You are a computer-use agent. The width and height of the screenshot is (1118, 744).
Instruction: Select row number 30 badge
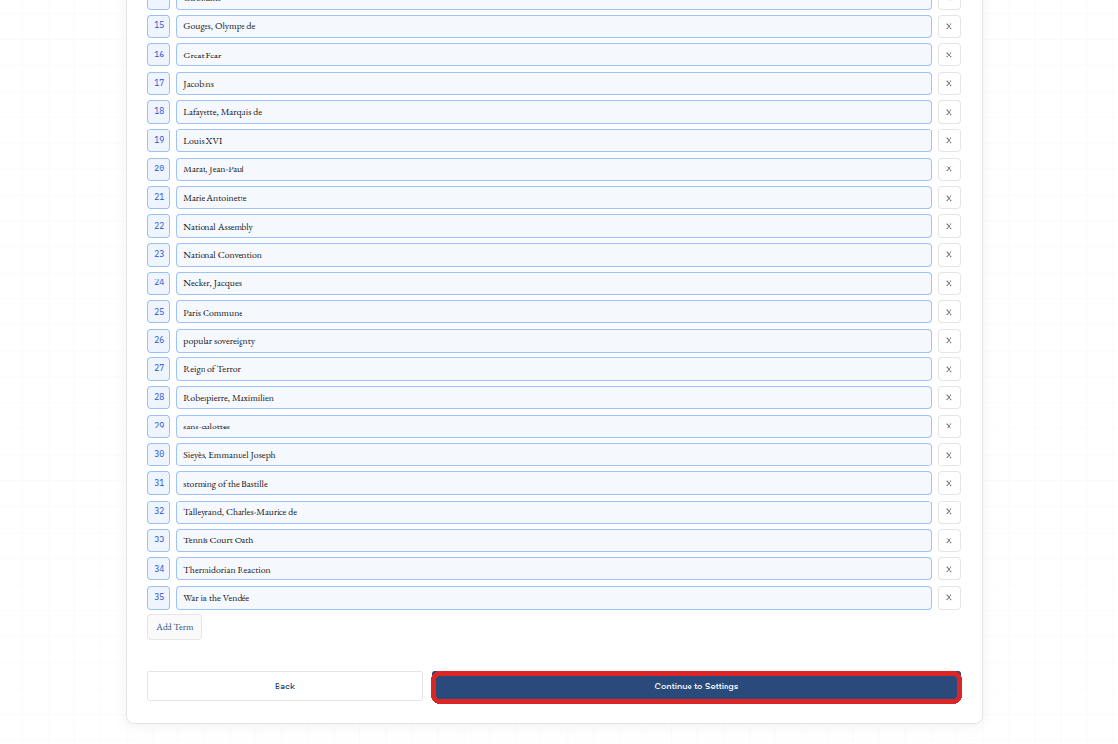[x=159, y=454]
